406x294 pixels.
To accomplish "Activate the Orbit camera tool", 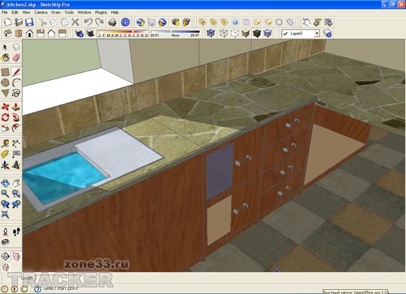I will tap(5, 183).
